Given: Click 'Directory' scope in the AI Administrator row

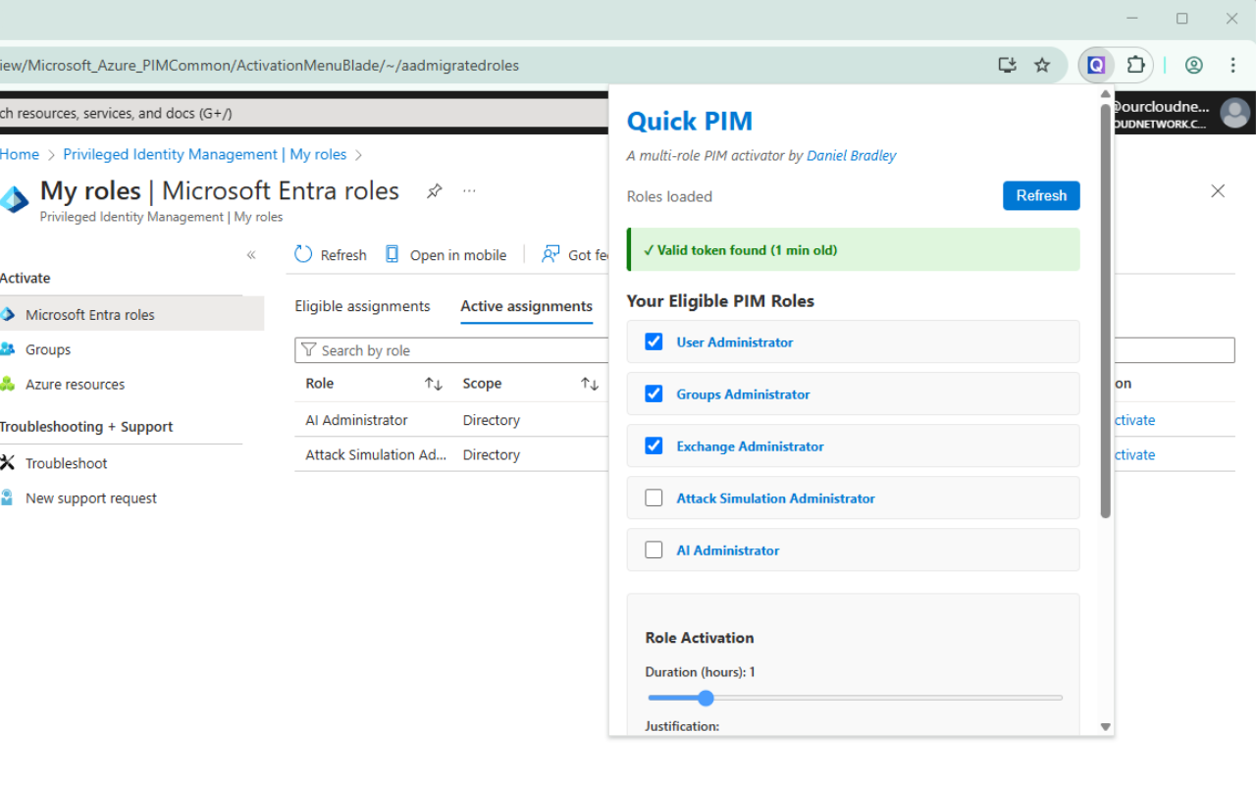Looking at the screenshot, I should (x=492, y=420).
